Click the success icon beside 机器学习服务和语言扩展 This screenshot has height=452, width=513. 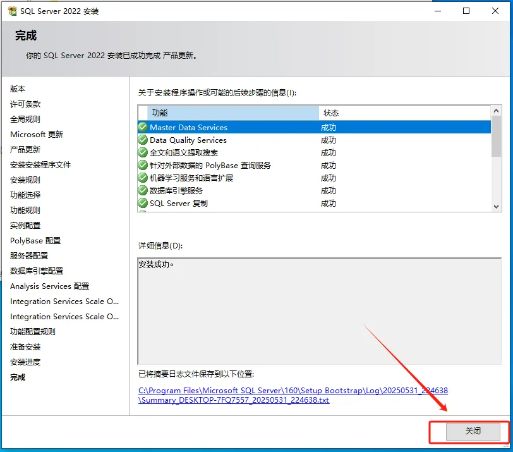click(143, 178)
